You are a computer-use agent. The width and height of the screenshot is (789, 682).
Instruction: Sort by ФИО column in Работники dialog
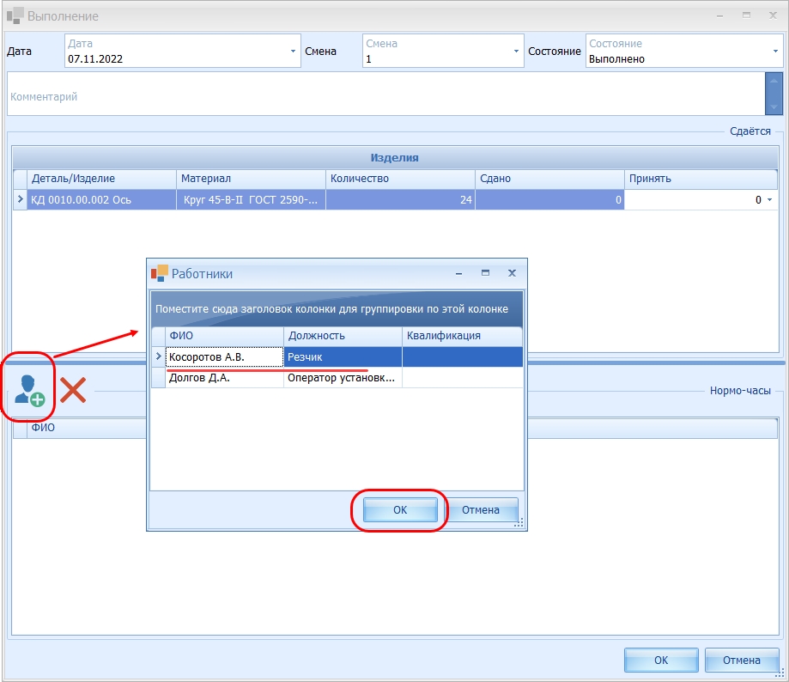(224, 336)
